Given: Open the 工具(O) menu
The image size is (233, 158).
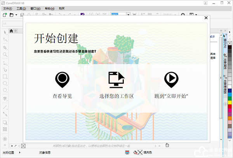Looking at the screenshot, I should (x=21, y=9).
